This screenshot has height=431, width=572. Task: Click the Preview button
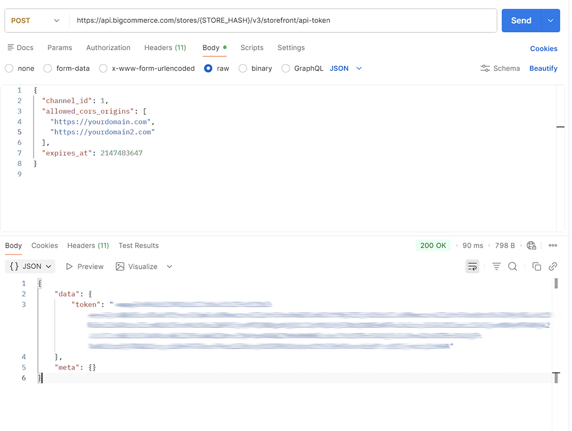click(85, 267)
